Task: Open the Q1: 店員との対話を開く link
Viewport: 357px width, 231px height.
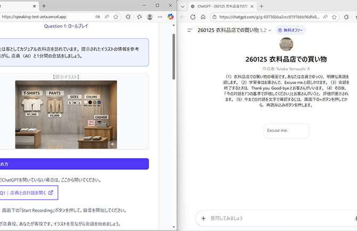Action: 28,193
